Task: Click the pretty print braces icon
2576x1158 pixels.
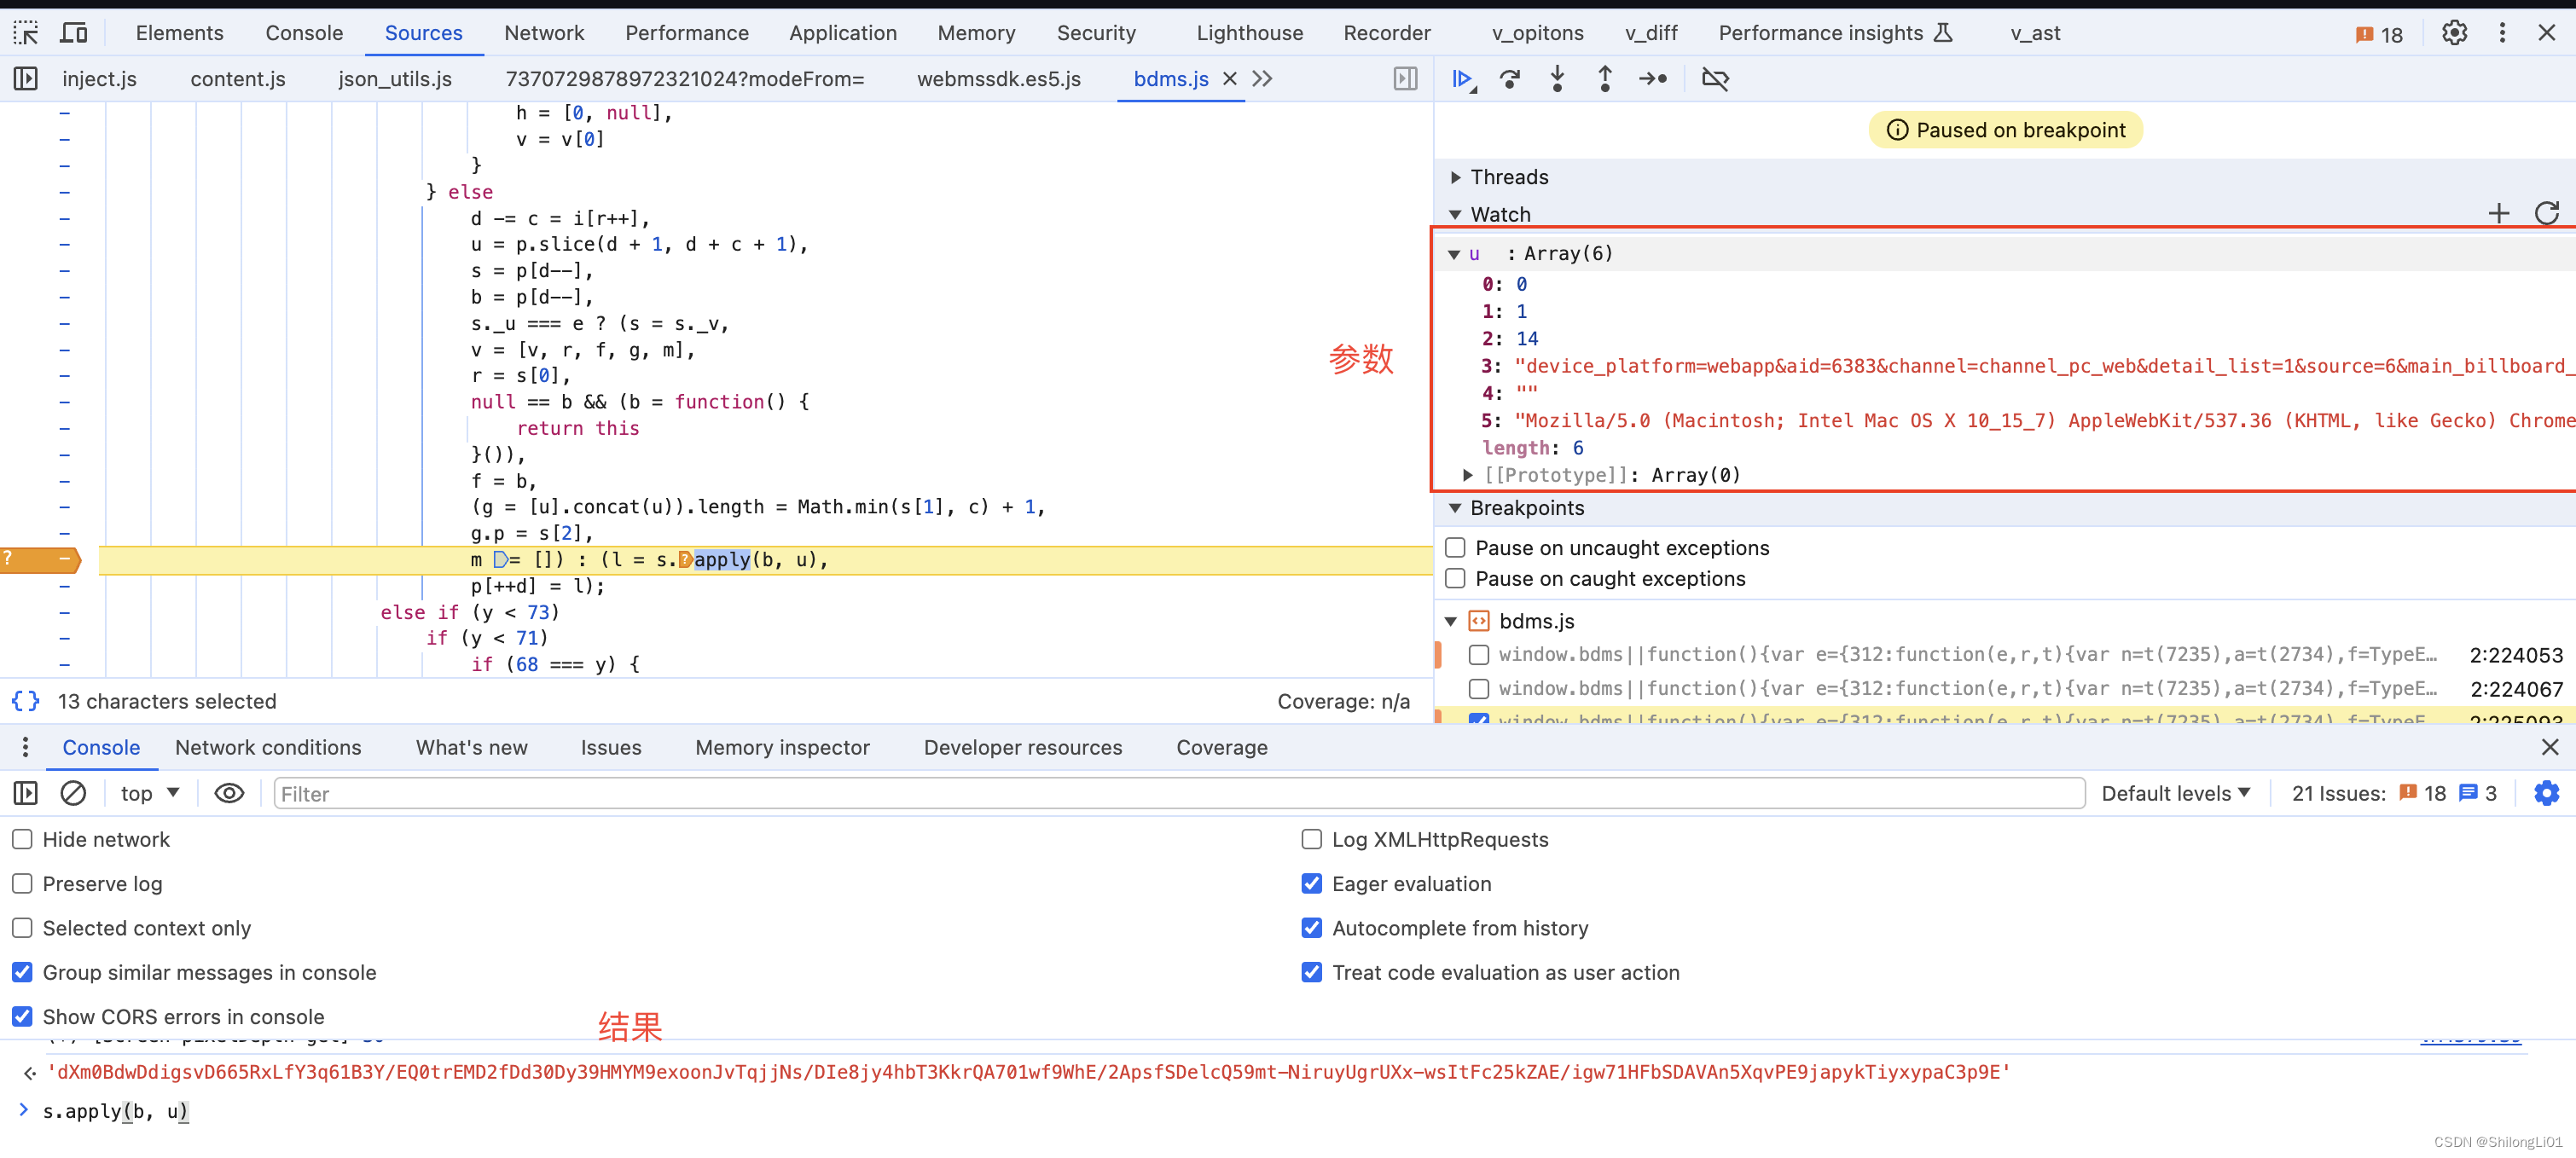Action: [26, 701]
